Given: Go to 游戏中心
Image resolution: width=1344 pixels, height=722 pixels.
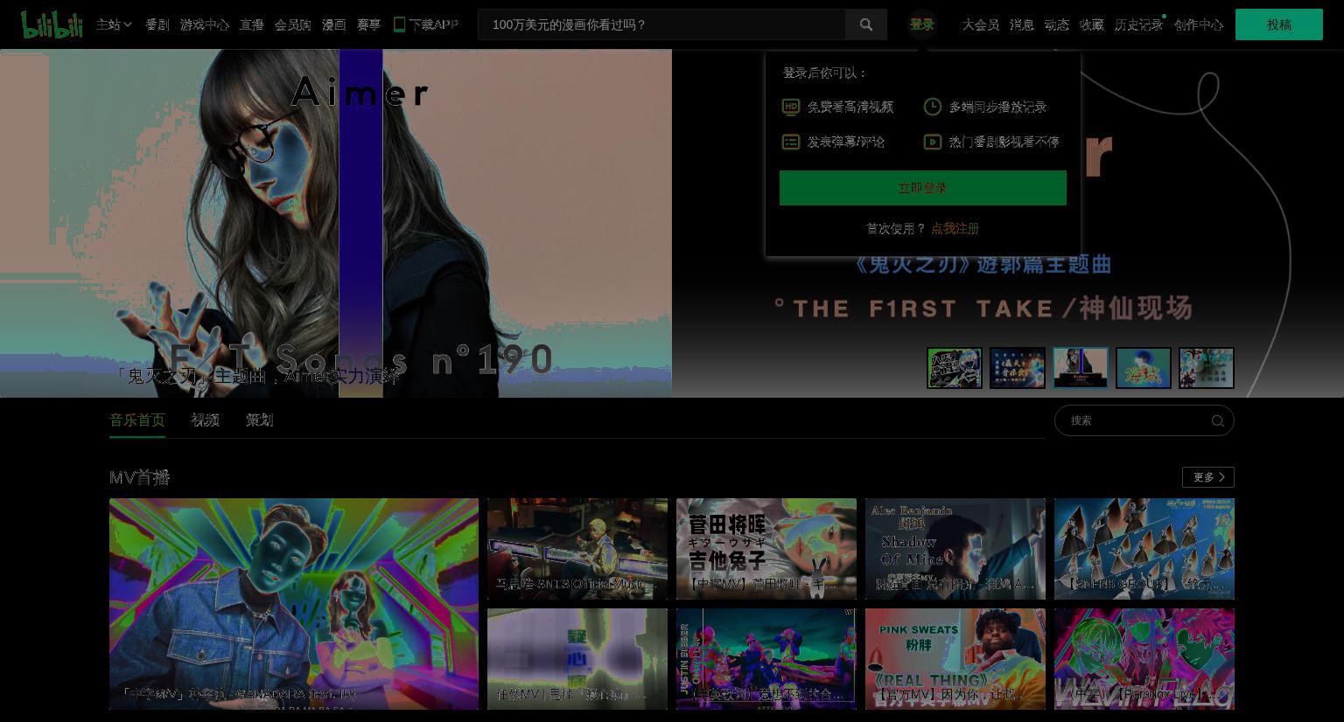Looking at the screenshot, I should click(x=205, y=24).
